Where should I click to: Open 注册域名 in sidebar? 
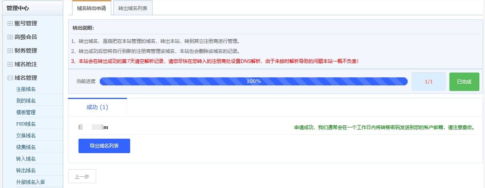pos(26,89)
